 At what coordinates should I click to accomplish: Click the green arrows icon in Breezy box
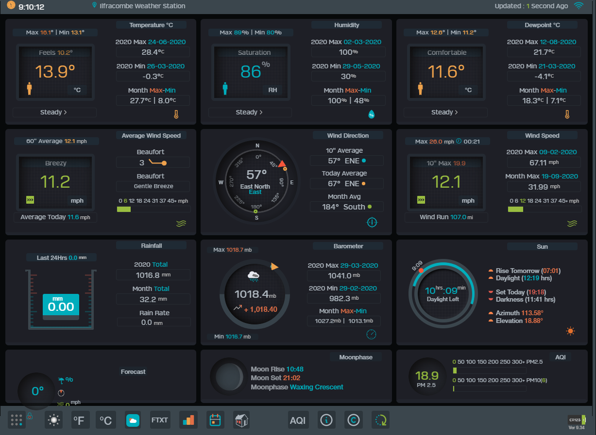point(30,200)
